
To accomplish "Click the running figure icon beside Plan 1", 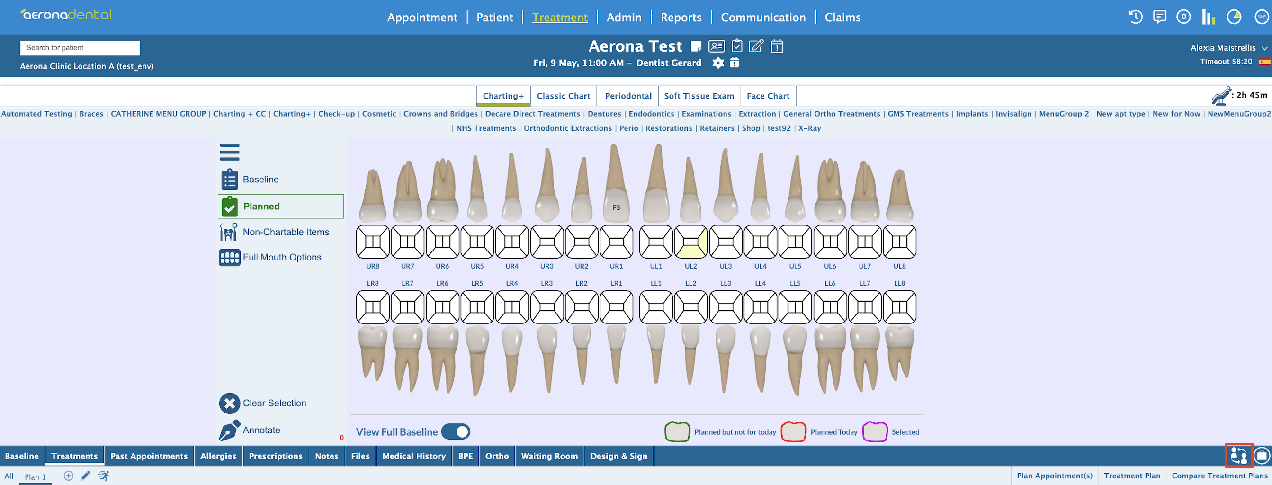I will coord(104,476).
